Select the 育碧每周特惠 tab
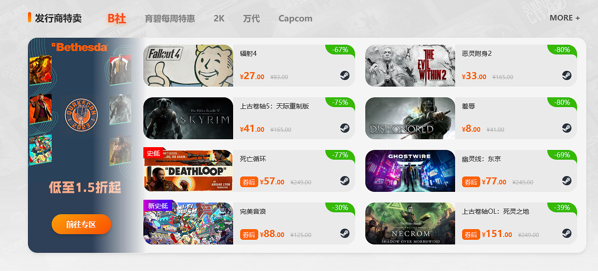This screenshot has width=598, height=271. pos(170,19)
